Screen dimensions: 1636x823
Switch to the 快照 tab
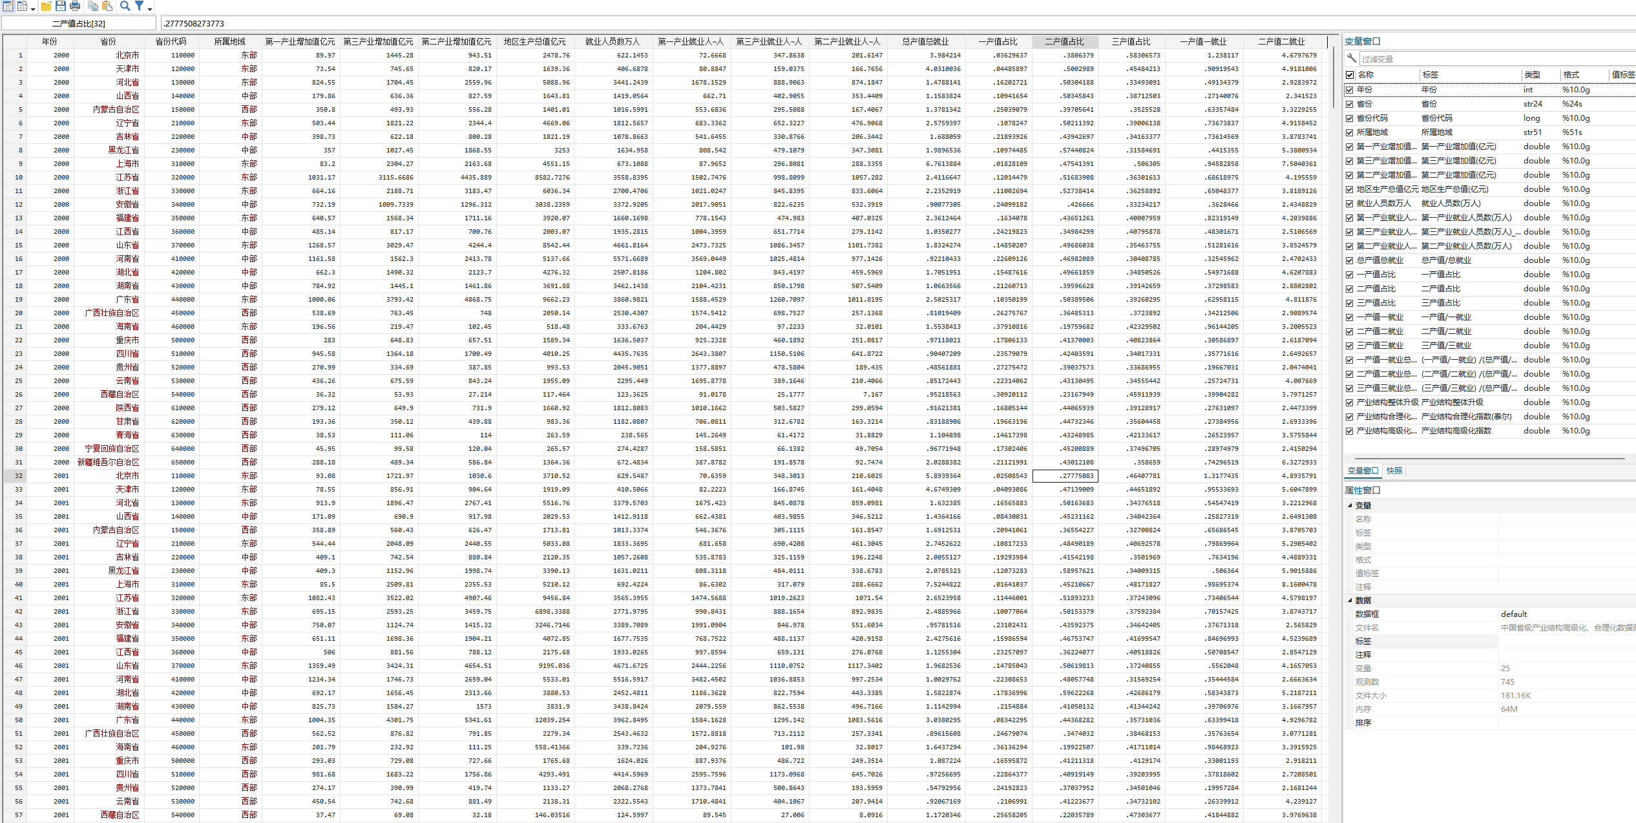click(x=1394, y=471)
